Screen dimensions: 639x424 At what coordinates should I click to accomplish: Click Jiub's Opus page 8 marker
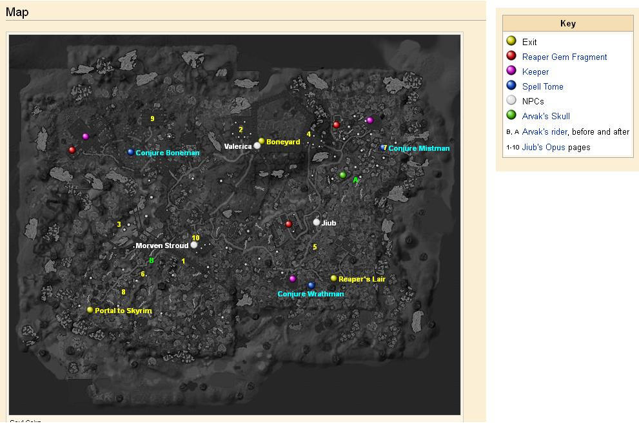[x=123, y=292]
